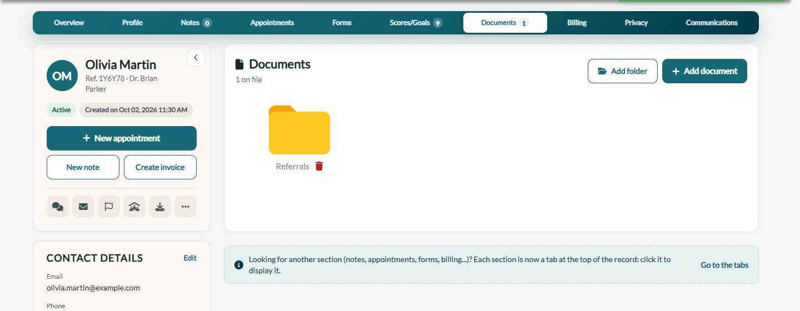800x311 pixels.
Task: Open the Privacy tab
Action: click(x=636, y=23)
